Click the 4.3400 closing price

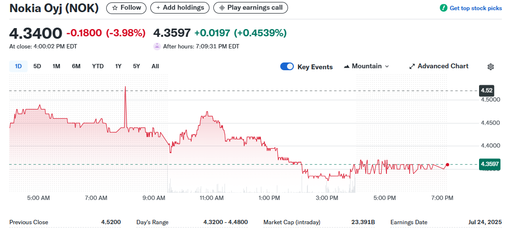click(36, 33)
